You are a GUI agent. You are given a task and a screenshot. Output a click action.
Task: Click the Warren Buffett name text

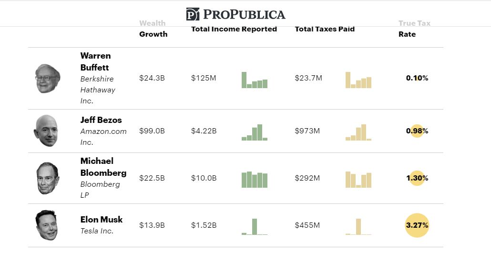[x=95, y=61]
